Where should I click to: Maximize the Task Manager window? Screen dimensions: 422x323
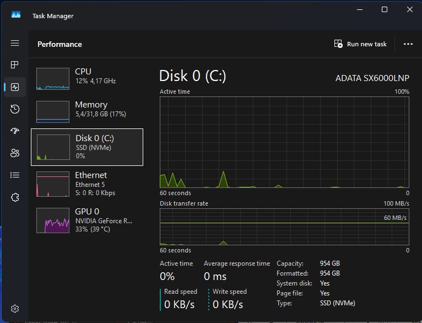(385, 10)
